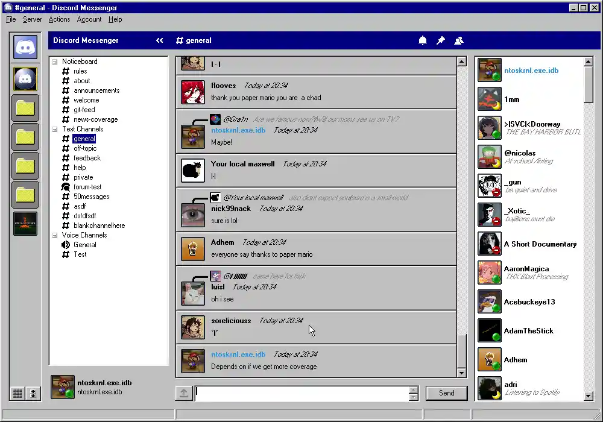
Task: Select the red artwork server icon in sidebar
Action: [x=25, y=224]
